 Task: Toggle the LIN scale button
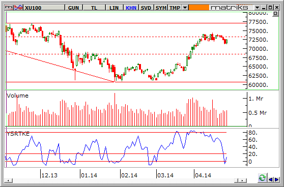click(x=114, y=8)
